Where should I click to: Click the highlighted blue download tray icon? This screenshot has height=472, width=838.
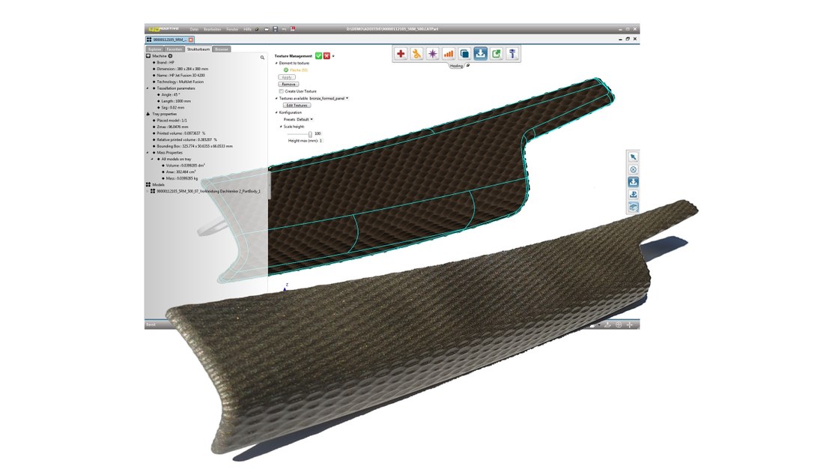tap(481, 53)
